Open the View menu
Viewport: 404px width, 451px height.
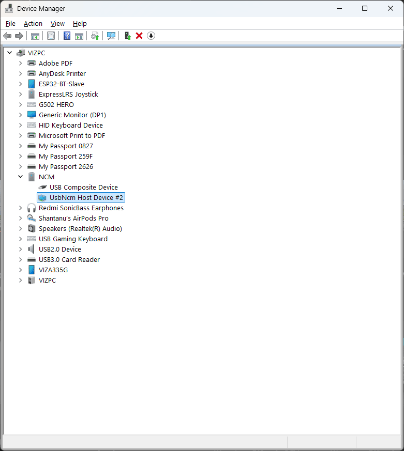tap(57, 24)
